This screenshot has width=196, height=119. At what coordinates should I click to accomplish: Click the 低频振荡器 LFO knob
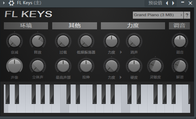(x=86, y=41)
